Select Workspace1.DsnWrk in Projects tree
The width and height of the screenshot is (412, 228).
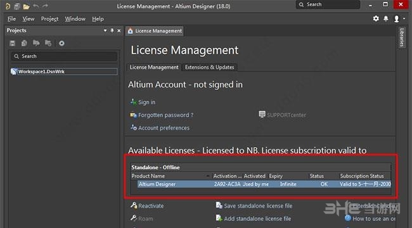tap(64, 72)
